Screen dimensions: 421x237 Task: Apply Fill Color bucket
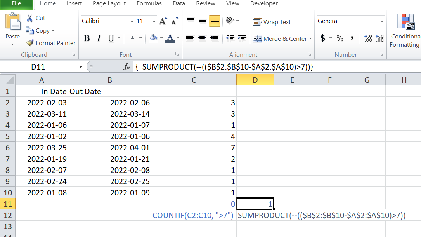153,38
